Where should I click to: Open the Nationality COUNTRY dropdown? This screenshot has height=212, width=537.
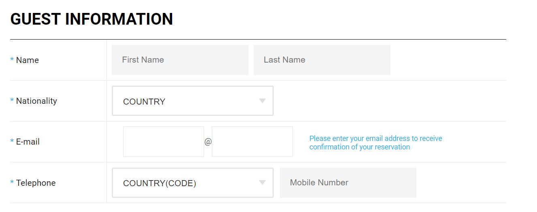186,101
